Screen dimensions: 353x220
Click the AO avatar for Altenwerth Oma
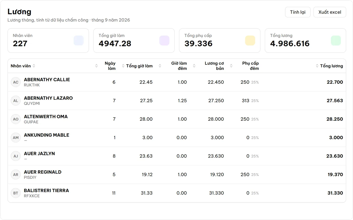[x=16, y=119]
